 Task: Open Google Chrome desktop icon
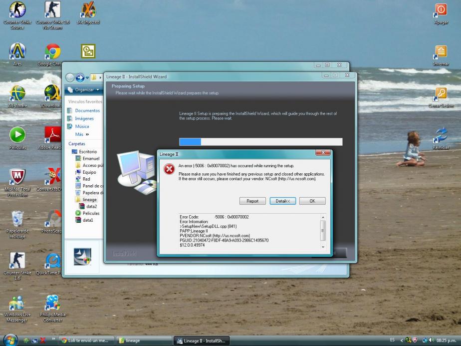click(x=52, y=54)
